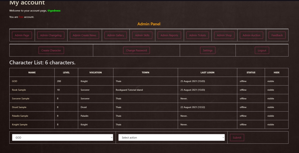Click the @godness username link
This screenshot has width=299, height=153.
[54, 11]
